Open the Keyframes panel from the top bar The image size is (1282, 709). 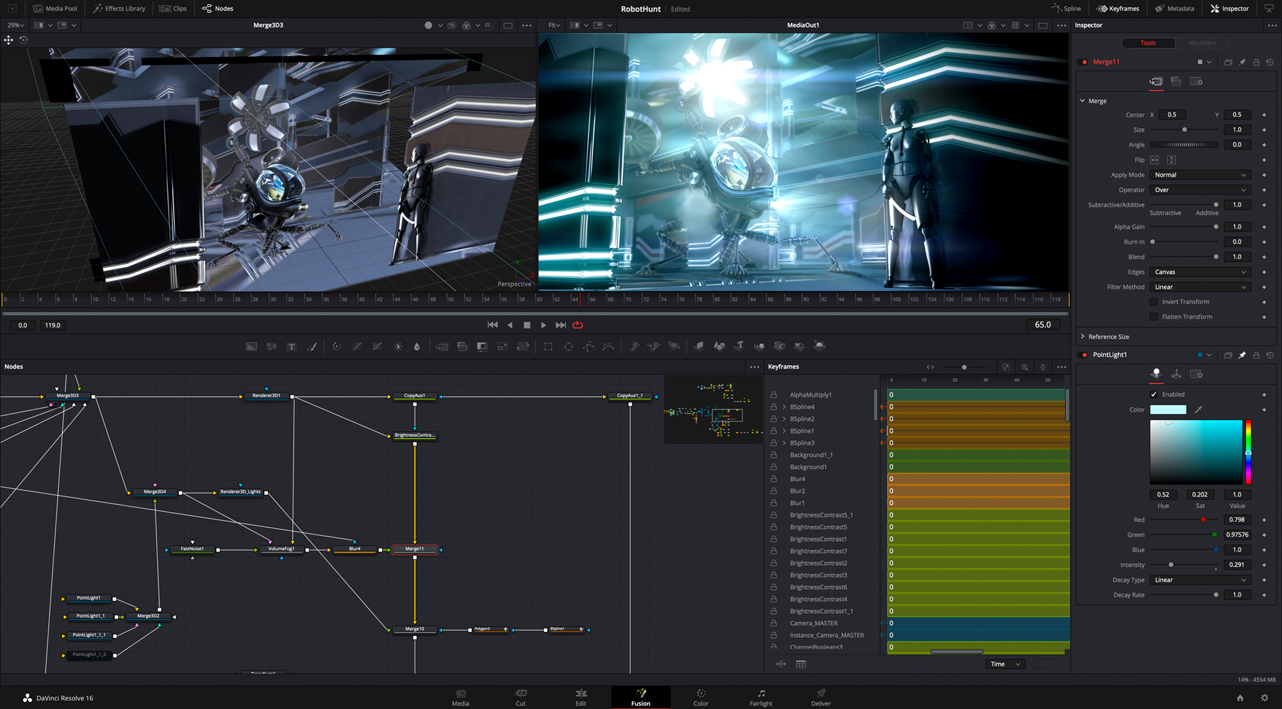click(1118, 8)
